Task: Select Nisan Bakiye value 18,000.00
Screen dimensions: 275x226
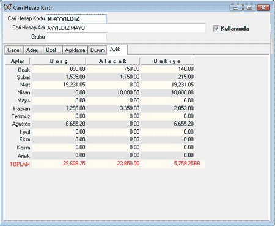Action: (x=182, y=92)
